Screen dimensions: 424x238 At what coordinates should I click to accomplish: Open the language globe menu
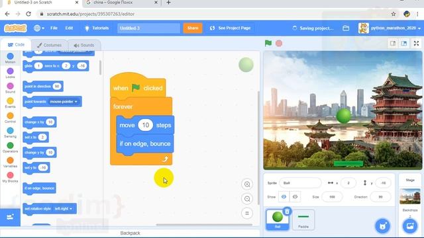click(39, 28)
